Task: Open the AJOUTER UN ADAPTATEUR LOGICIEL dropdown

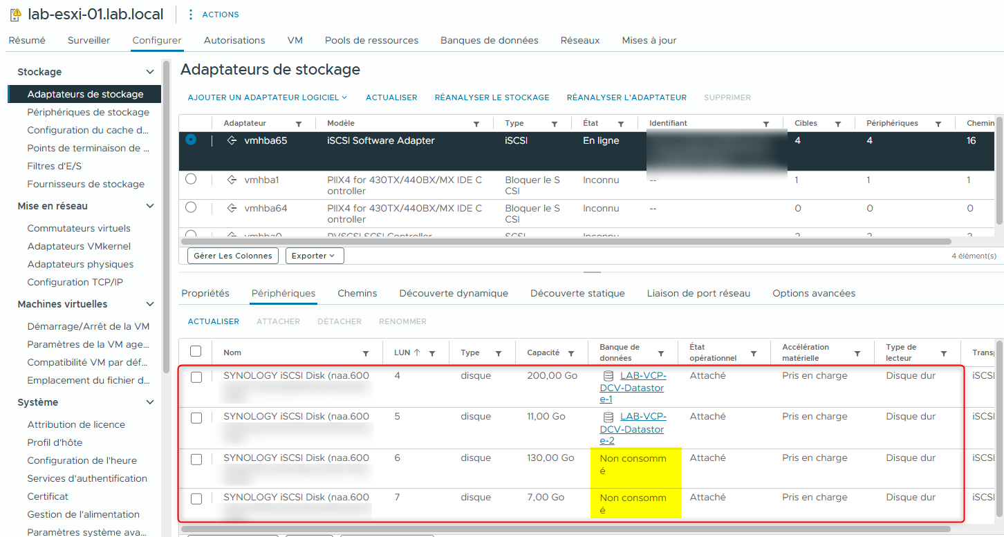Action: [x=266, y=97]
